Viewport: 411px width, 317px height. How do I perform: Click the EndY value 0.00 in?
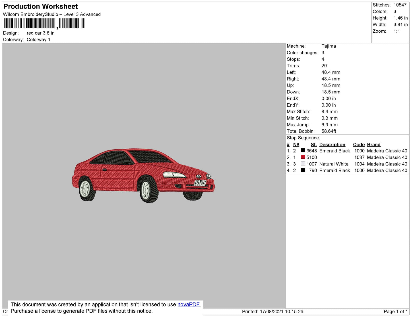pyautogui.click(x=329, y=105)
